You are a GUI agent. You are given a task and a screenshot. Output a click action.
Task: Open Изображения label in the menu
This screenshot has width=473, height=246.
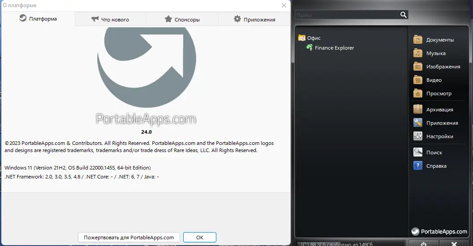click(443, 67)
